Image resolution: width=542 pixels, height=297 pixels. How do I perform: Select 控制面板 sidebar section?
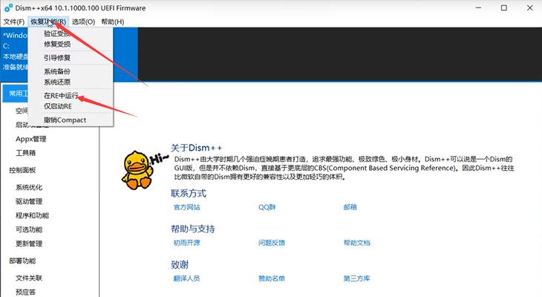[x=22, y=170]
